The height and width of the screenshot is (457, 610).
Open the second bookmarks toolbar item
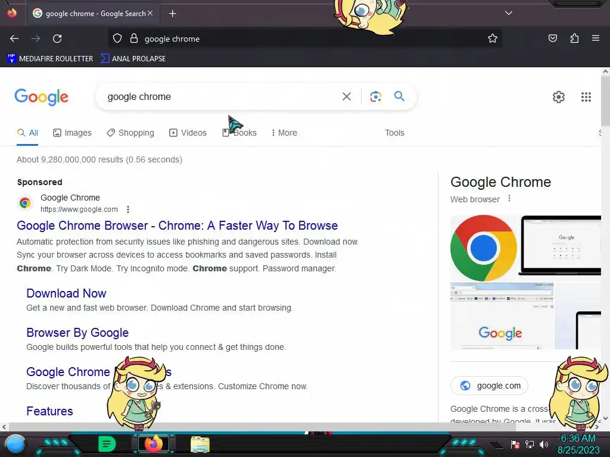coord(133,59)
